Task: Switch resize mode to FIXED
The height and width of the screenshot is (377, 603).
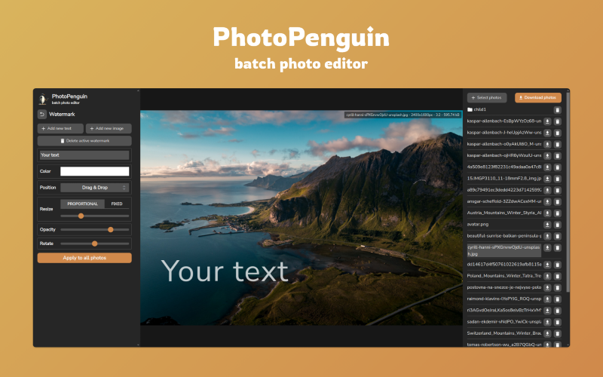Action: 117,204
